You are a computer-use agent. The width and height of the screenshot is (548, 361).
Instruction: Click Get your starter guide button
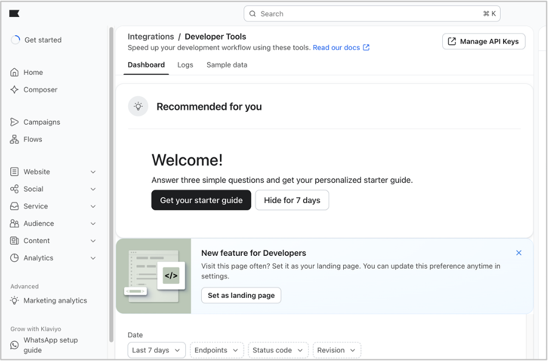point(201,200)
